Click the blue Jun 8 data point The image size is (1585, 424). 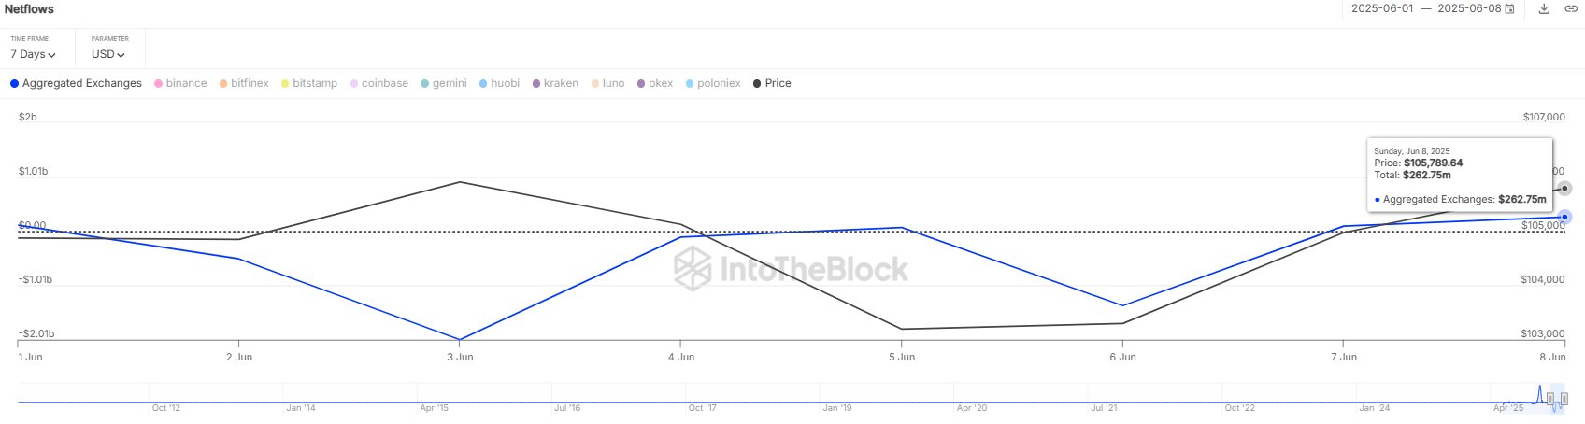tap(1564, 217)
